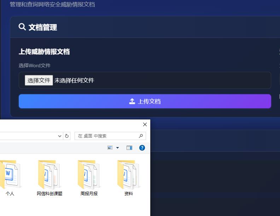Viewport: 280px width, 216px height.
Task: Toggle the preview pane icon
Action: 129,148
